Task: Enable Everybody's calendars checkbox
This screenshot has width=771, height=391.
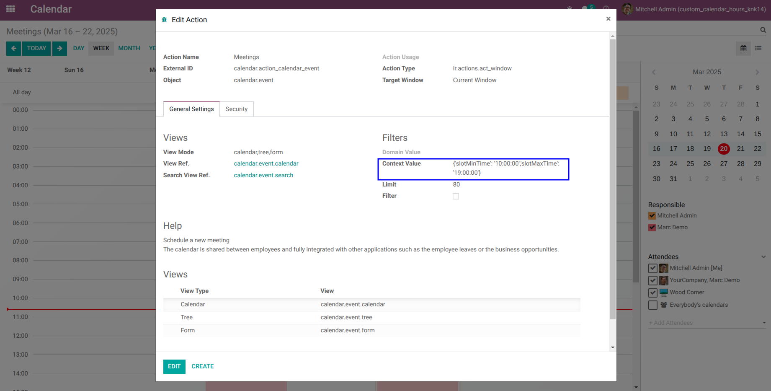Action: [x=652, y=305]
